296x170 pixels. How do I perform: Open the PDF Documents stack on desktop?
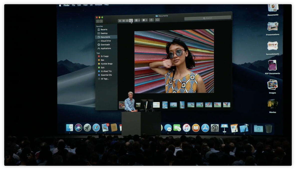(272, 67)
